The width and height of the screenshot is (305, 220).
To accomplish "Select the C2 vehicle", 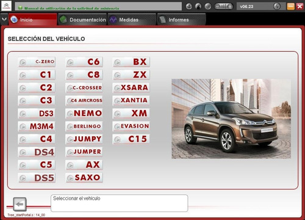I will click(37, 87).
